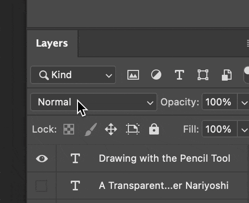Show the A Transparent...er Nariyoshi layer

click(x=41, y=186)
